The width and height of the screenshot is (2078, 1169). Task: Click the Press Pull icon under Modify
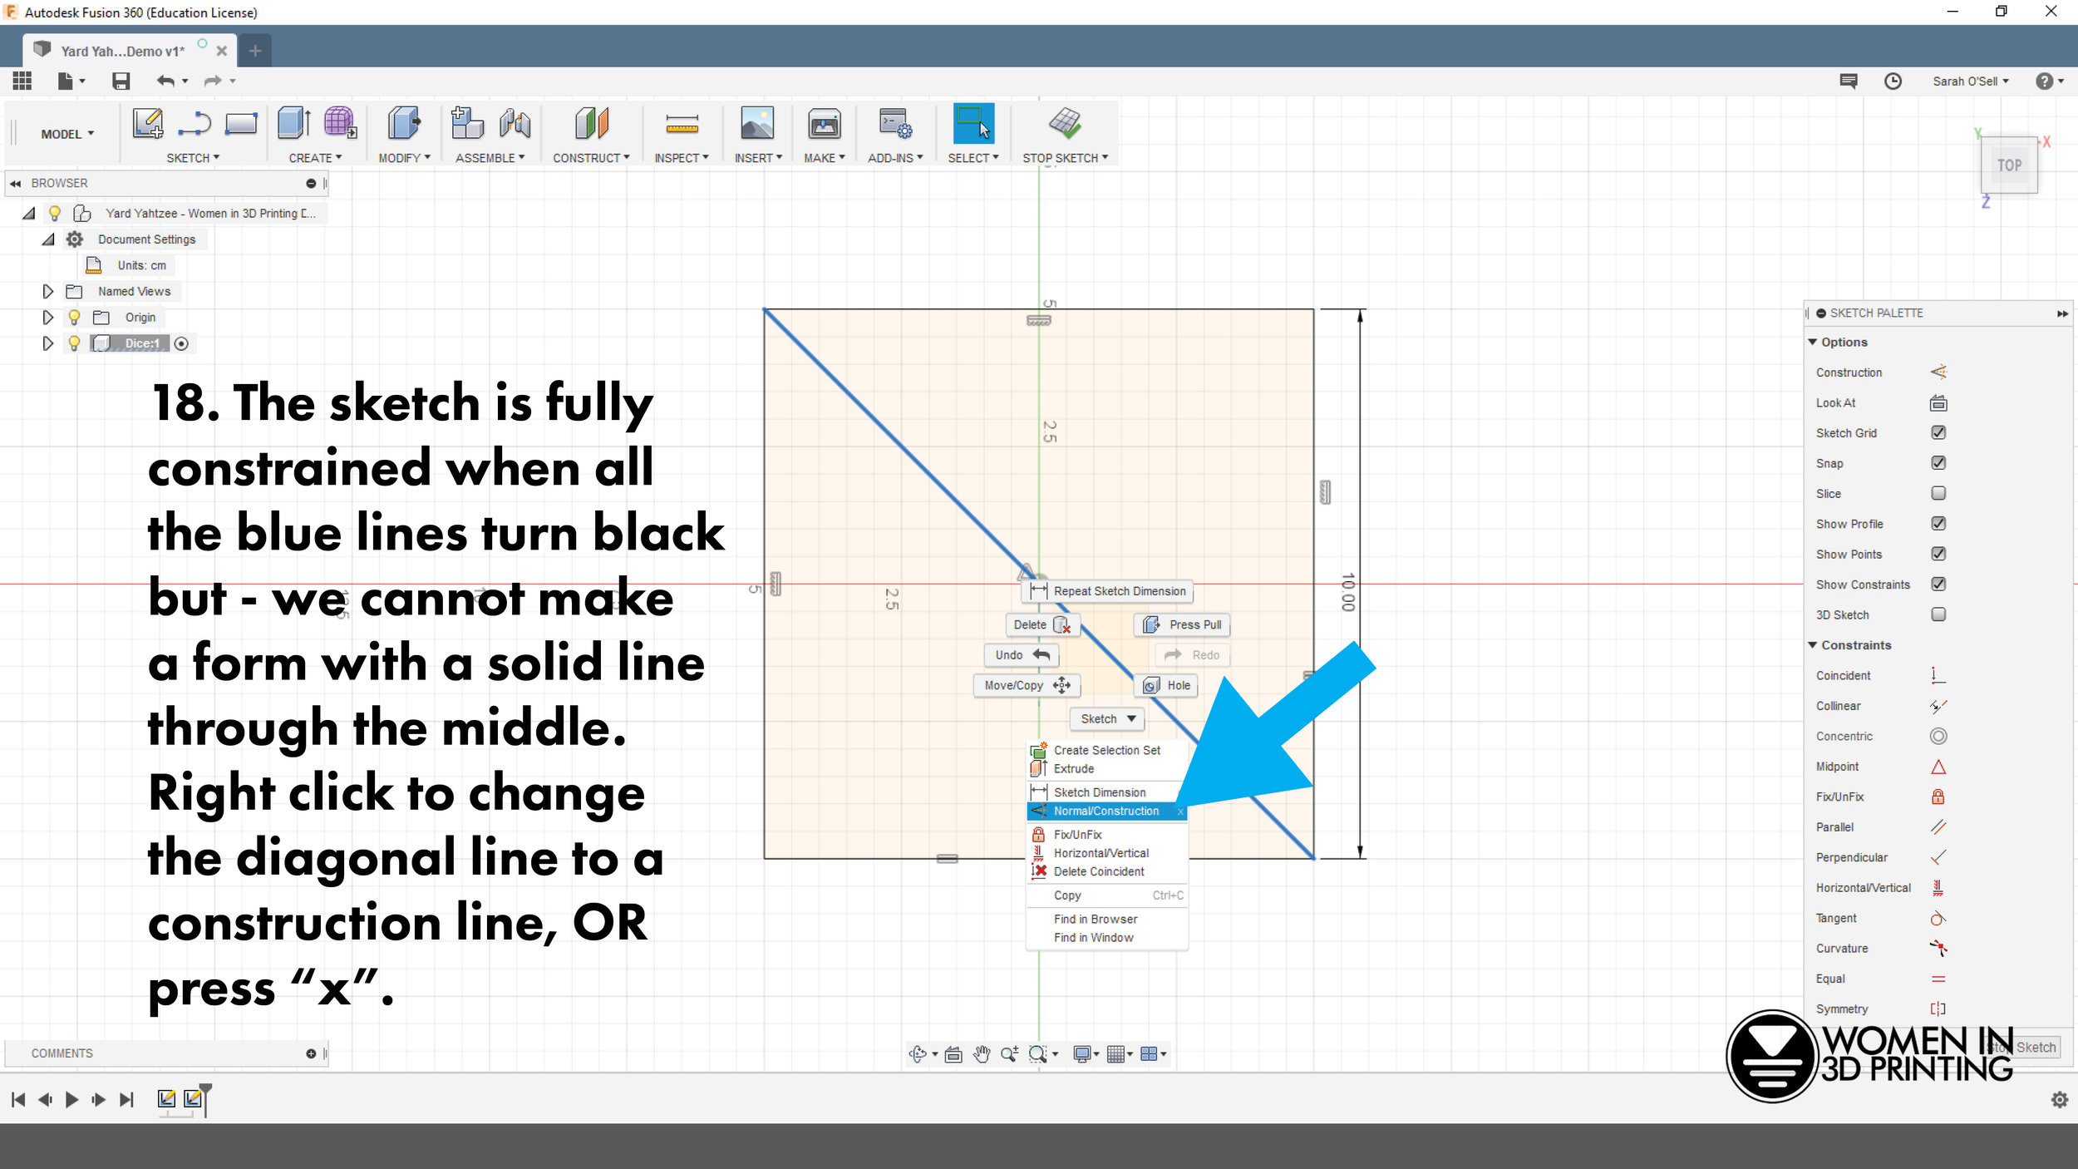tap(404, 123)
